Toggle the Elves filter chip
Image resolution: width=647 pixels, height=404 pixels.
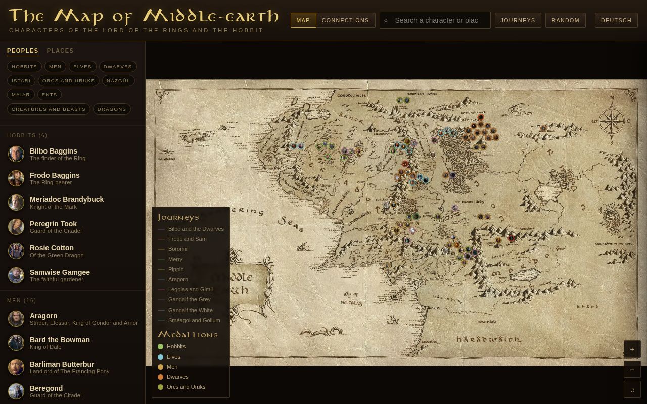(82, 67)
